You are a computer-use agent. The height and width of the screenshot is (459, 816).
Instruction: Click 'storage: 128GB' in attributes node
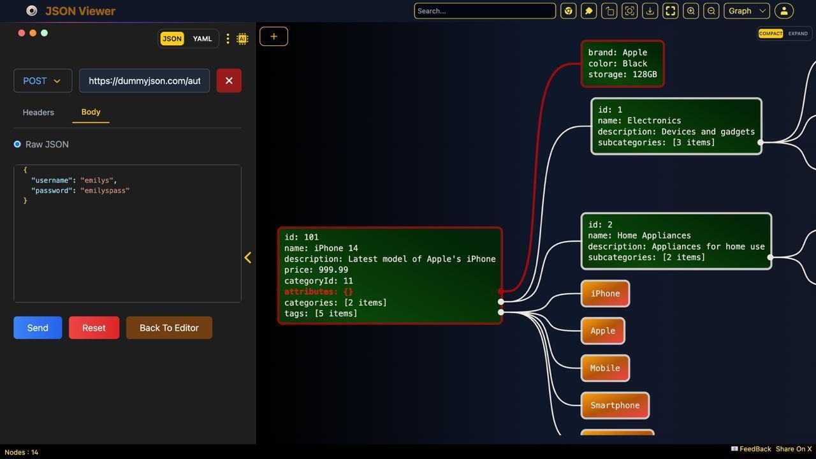tap(622, 75)
